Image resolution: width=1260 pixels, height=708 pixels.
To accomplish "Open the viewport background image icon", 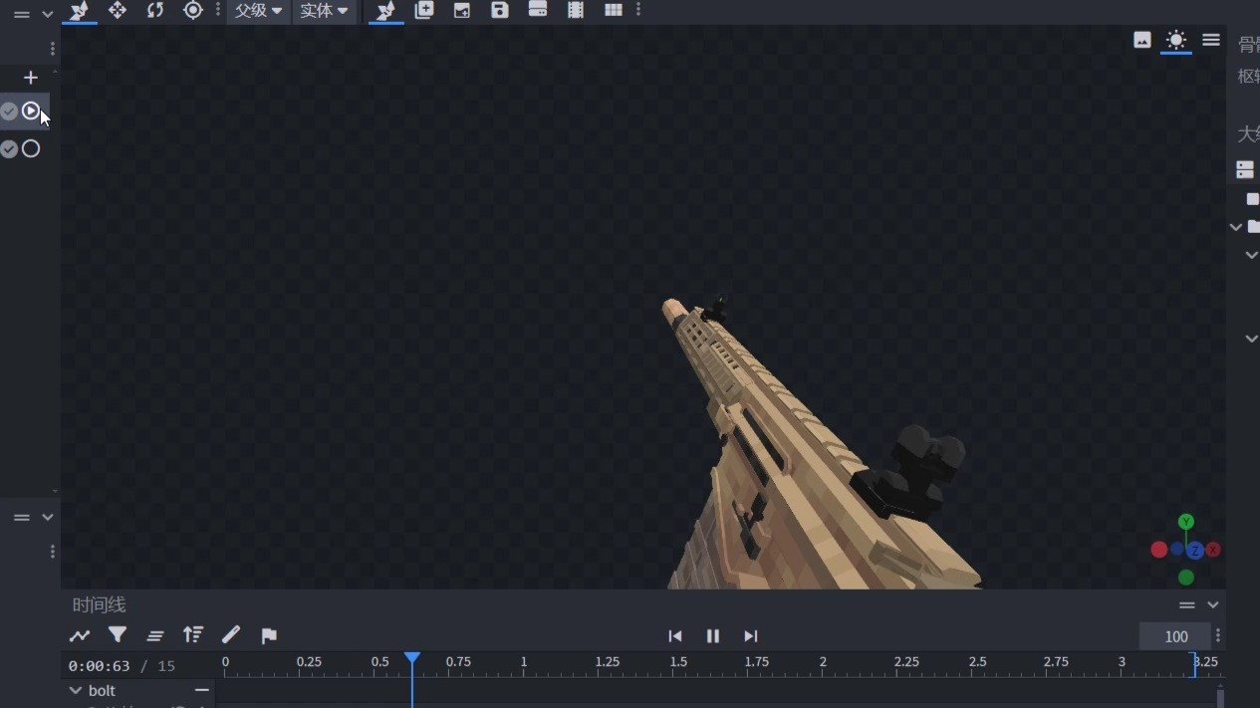I will (x=1142, y=40).
